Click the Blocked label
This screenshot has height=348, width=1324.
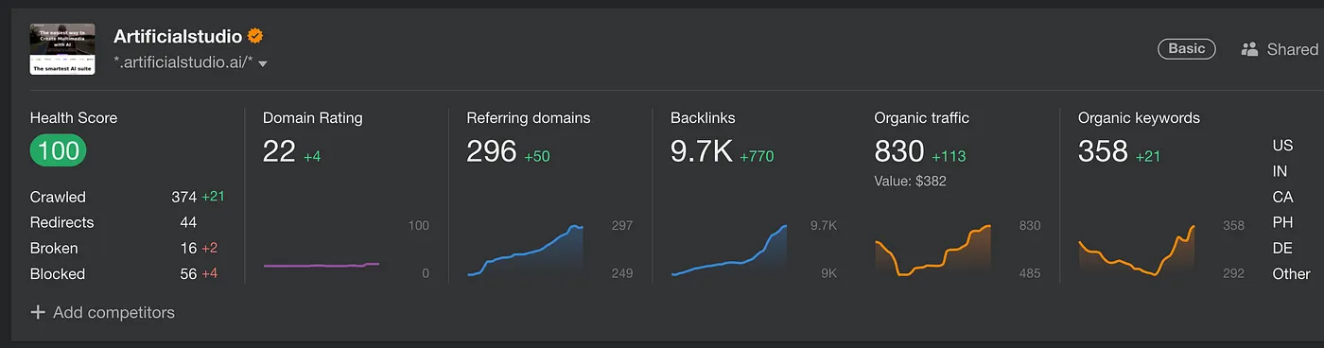(58, 273)
